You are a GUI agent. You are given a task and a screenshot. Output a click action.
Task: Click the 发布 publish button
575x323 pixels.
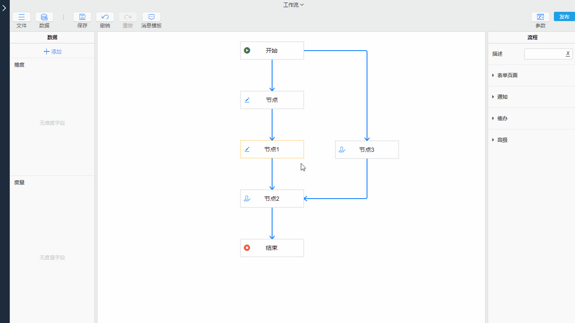[x=564, y=17]
